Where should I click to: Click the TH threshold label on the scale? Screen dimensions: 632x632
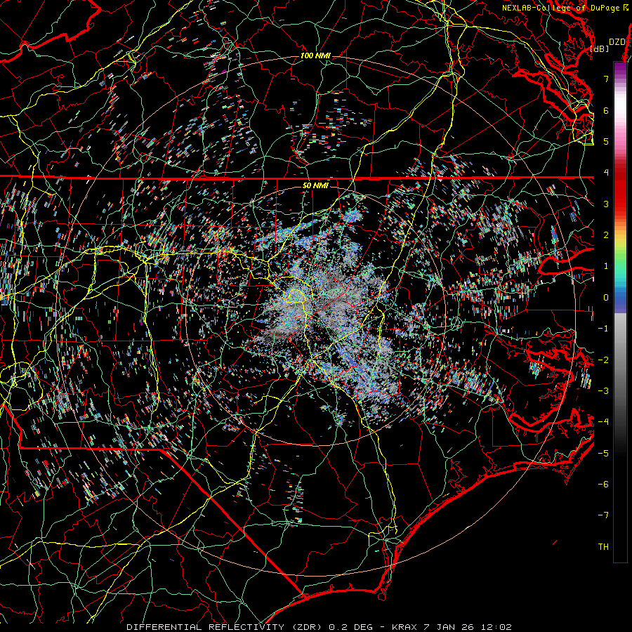pos(603,547)
